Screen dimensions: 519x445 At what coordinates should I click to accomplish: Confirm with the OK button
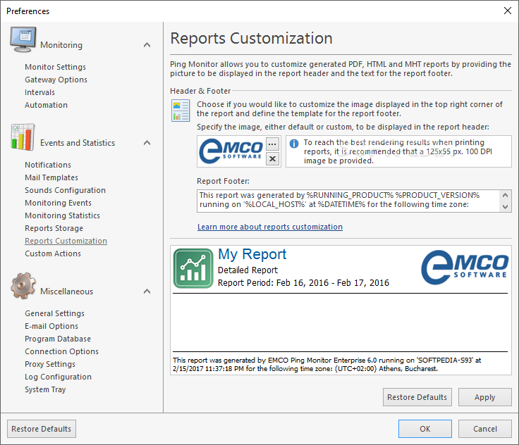click(425, 429)
